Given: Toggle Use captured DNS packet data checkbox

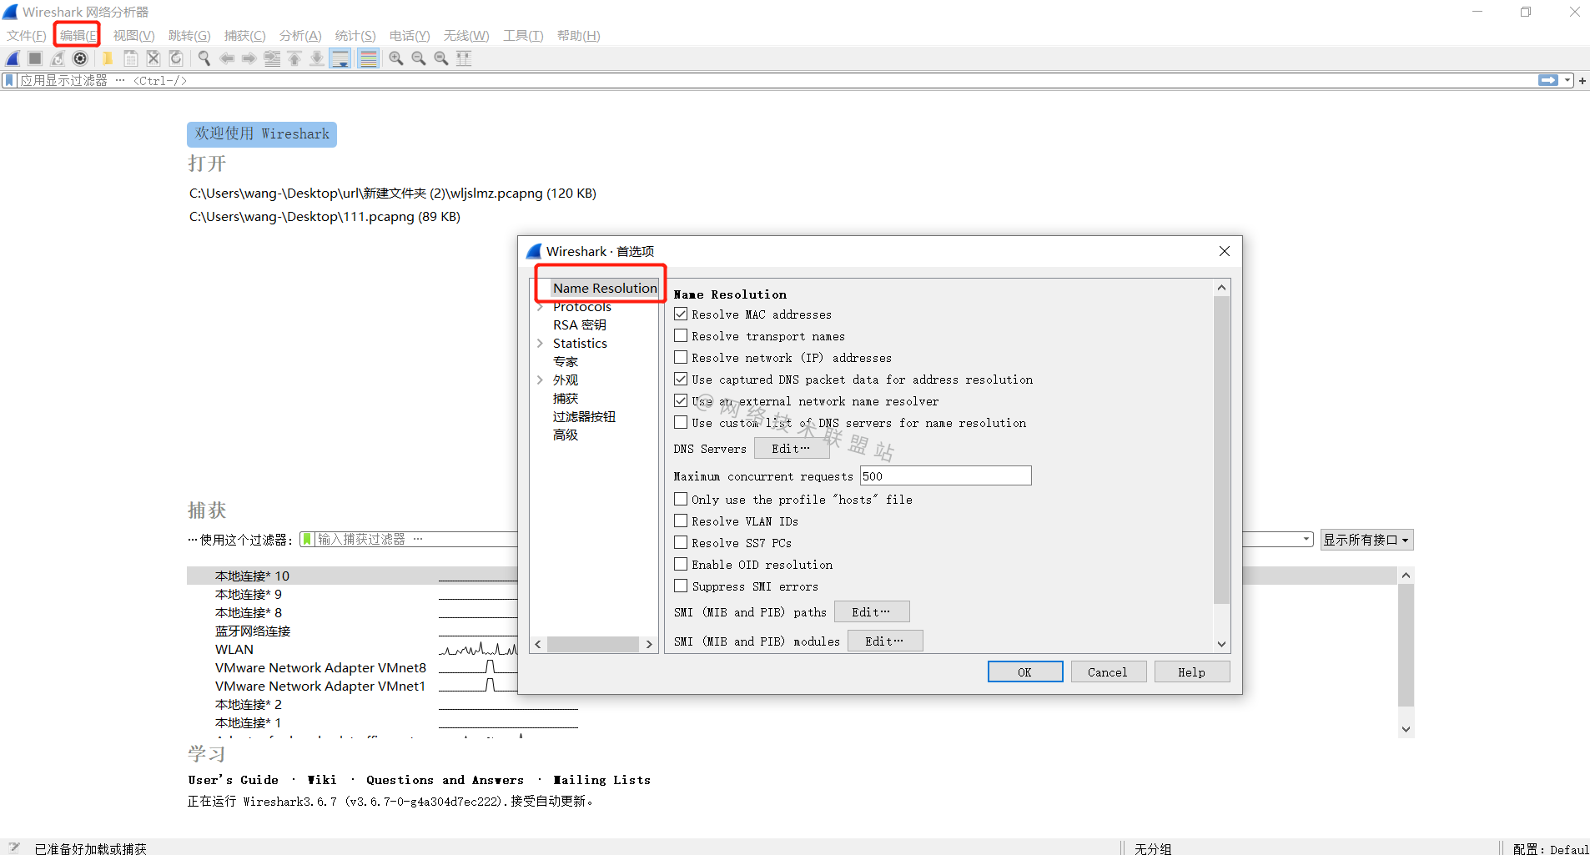Looking at the screenshot, I should [x=681, y=379].
